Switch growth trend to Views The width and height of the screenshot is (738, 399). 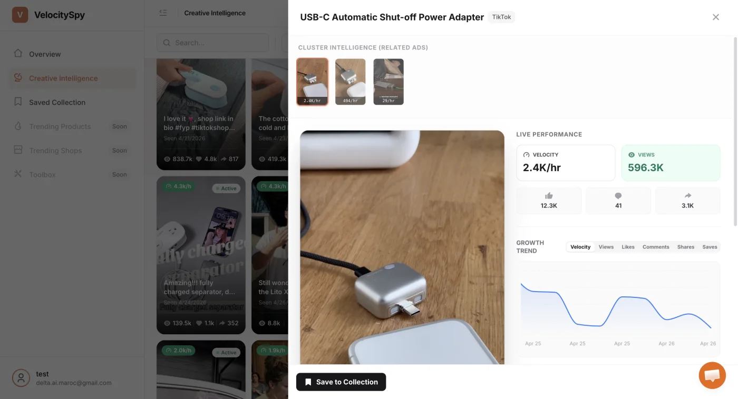coord(606,247)
